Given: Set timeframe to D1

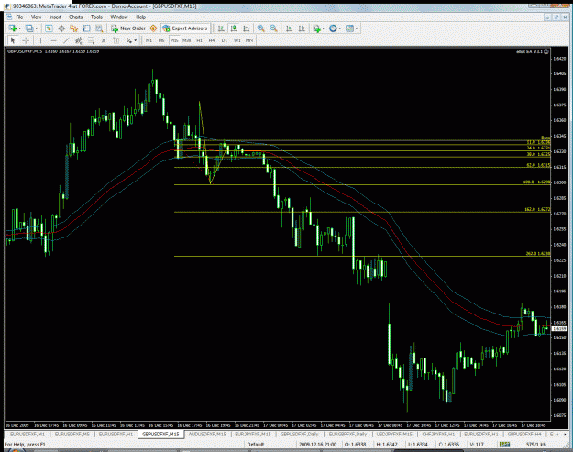Looking at the screenshot, I should [225, 40].
